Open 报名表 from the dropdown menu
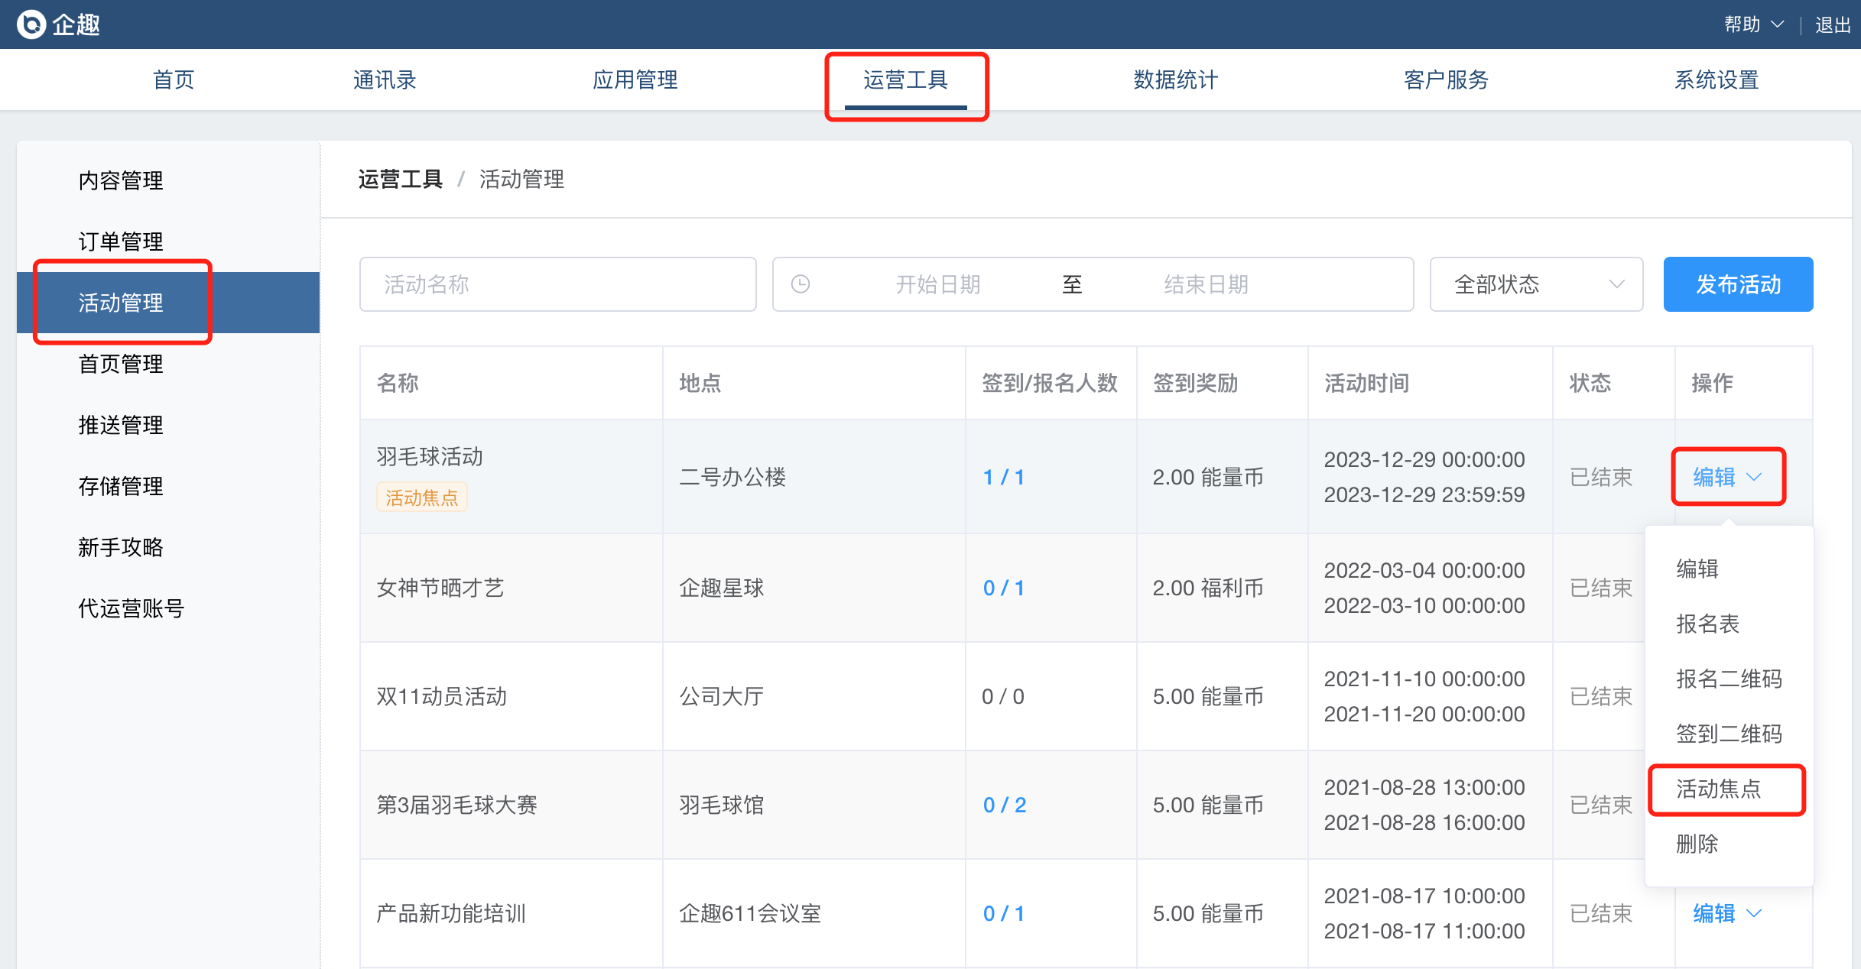The width and height of the screenshot is (1861, 969). 1707,624
